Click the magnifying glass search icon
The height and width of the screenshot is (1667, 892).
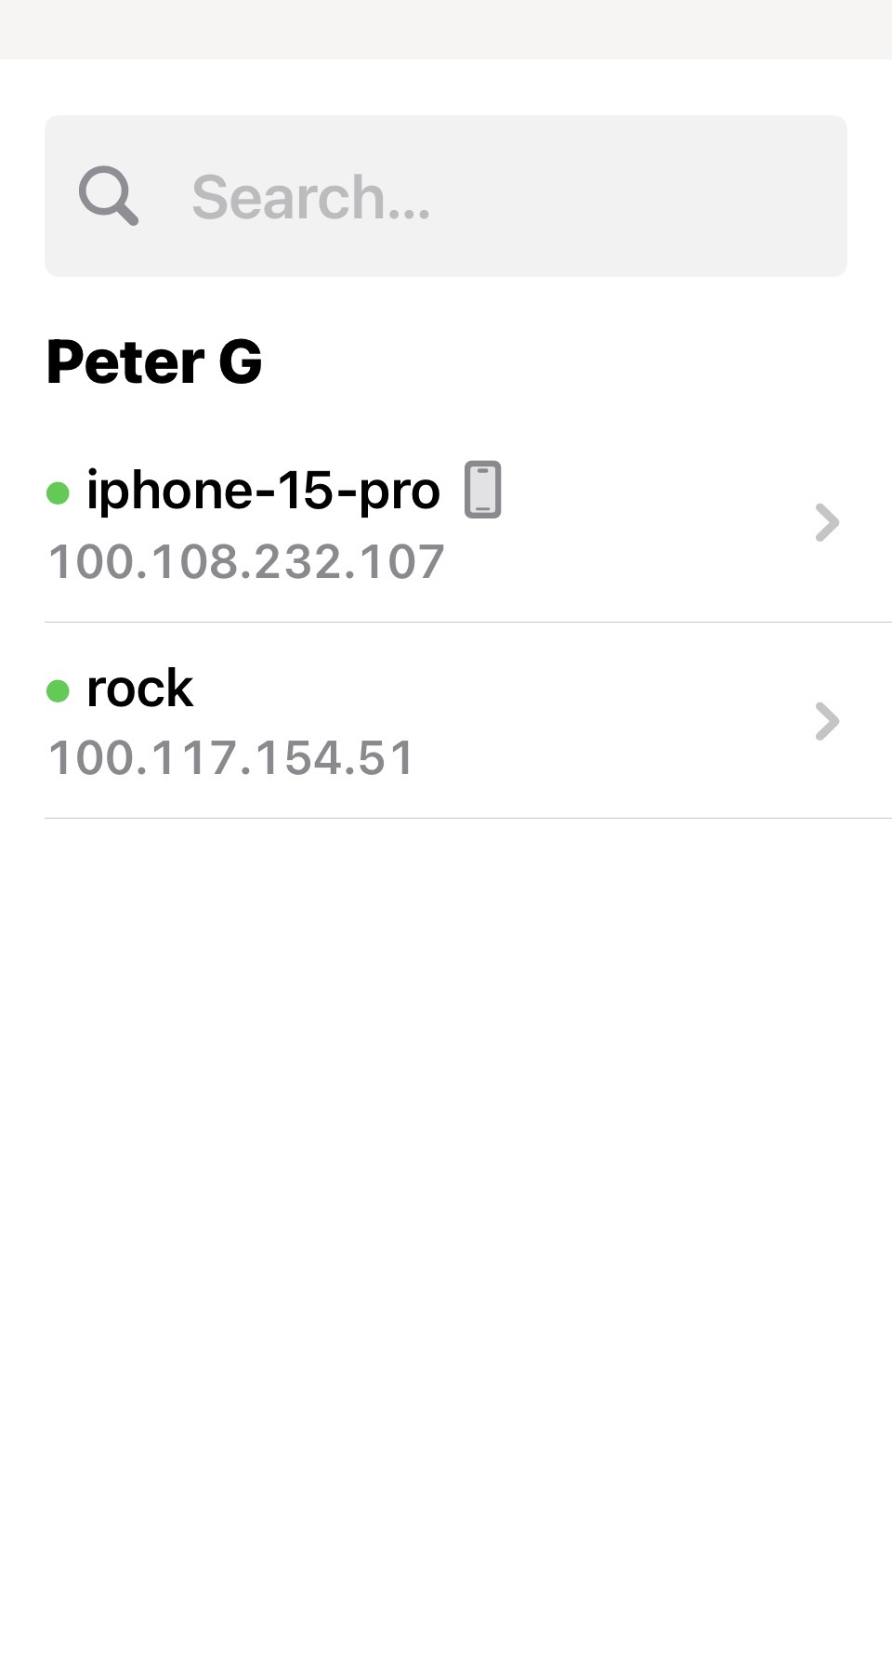pos(109,196)
